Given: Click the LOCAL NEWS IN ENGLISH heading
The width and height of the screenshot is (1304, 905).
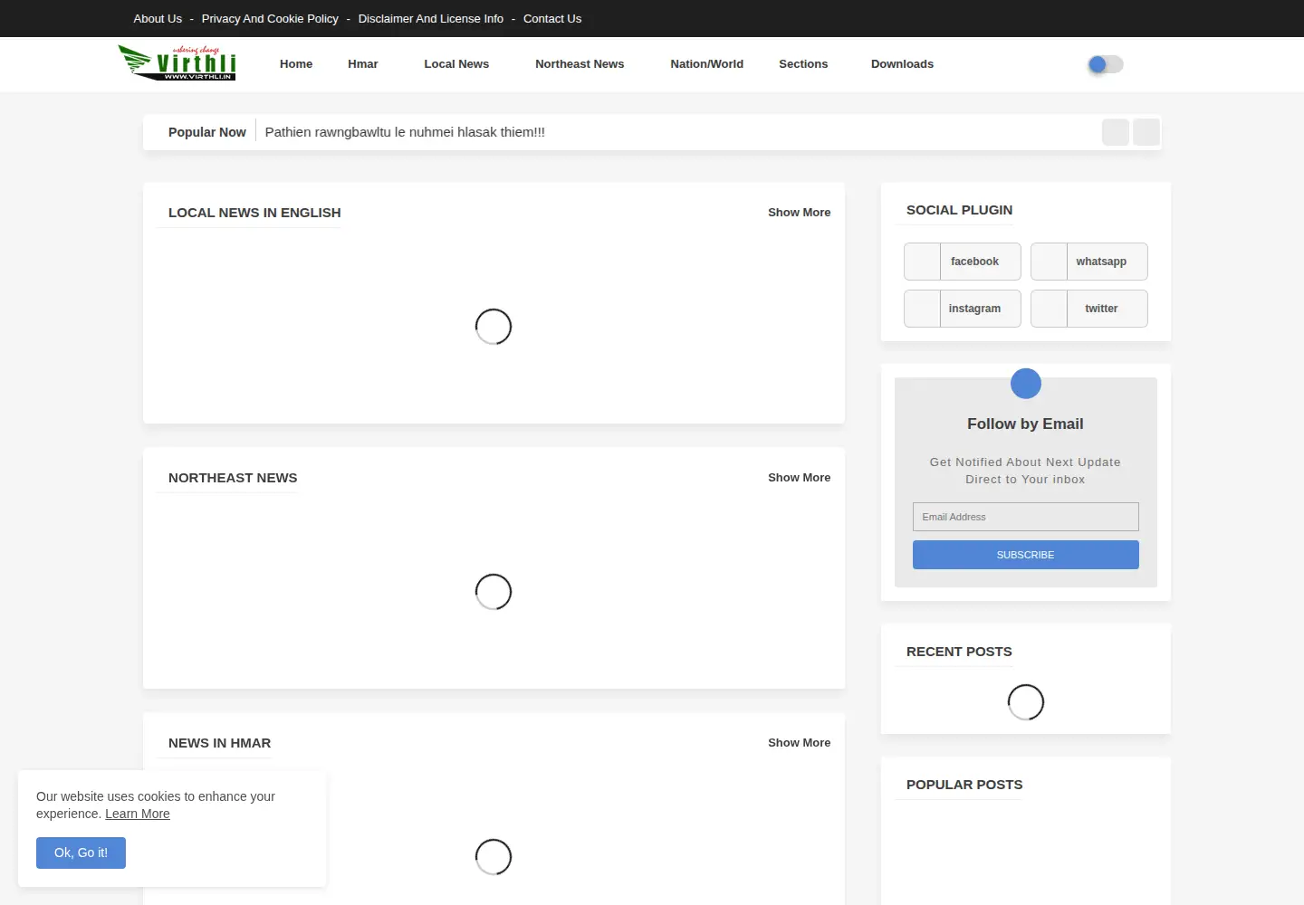Looking at the screenshot, I should [x=254, y=213].
